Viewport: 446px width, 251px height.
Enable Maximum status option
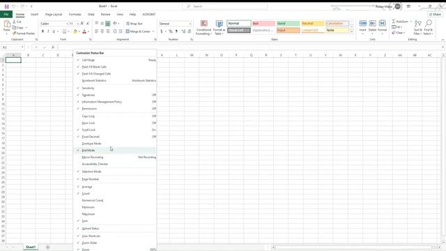point(115,214)
